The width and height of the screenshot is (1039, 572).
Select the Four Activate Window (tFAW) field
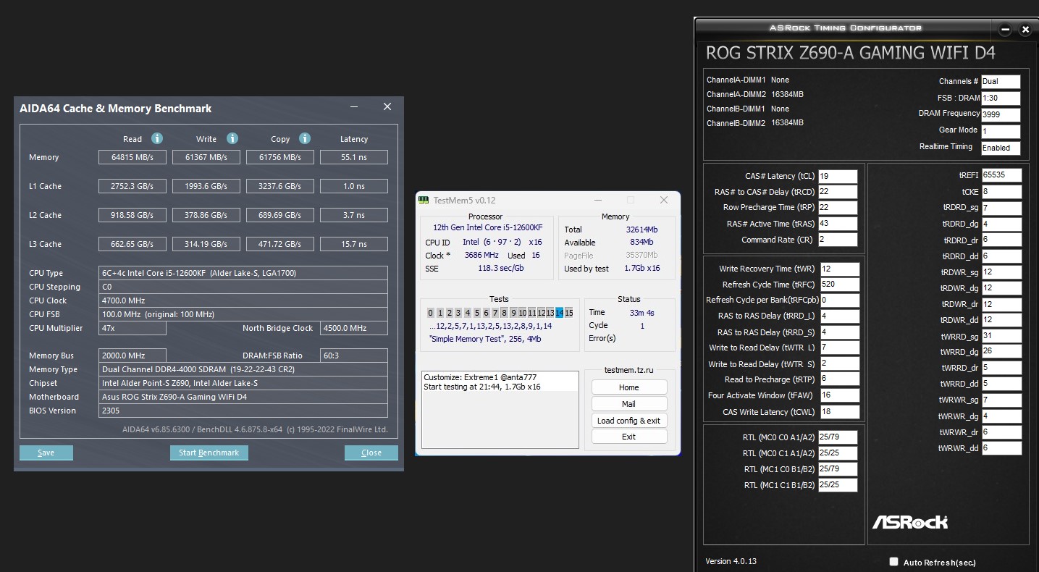click(x=840, y=395)
